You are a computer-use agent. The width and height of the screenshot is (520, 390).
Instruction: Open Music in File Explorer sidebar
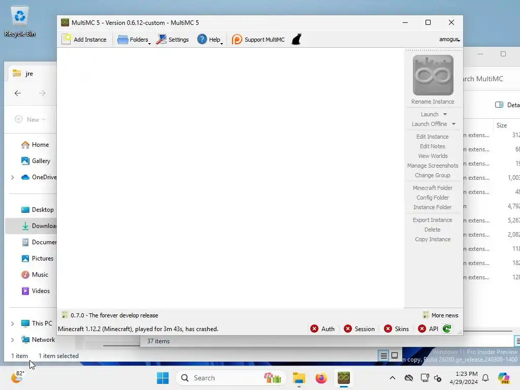(35, 275)
